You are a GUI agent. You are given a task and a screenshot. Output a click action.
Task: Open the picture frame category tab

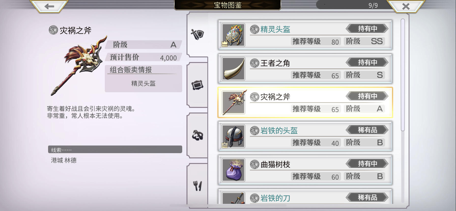(x=197, y=85)
